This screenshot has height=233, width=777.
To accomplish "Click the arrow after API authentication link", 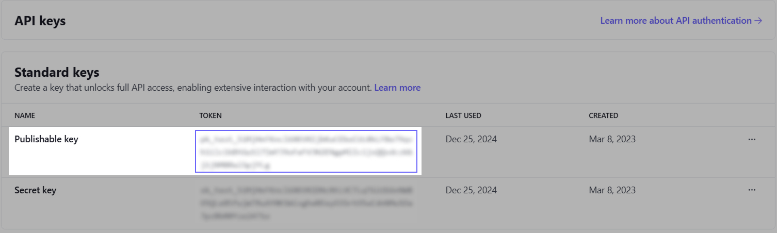I will 758,21.
